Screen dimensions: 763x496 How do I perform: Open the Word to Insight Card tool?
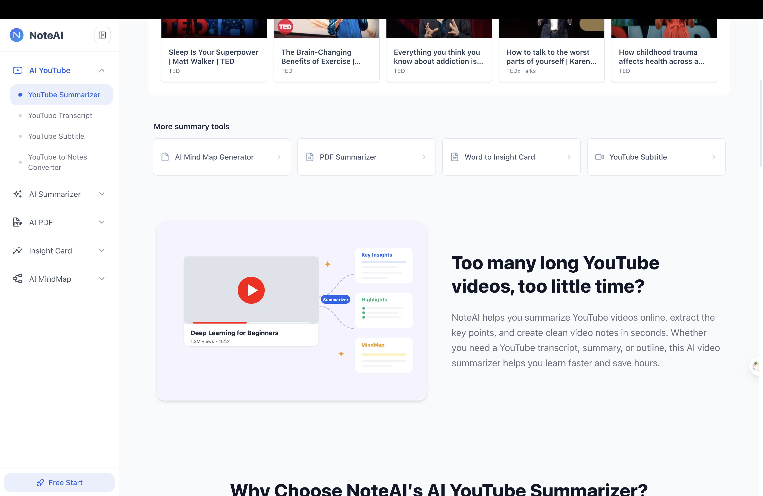511,157
